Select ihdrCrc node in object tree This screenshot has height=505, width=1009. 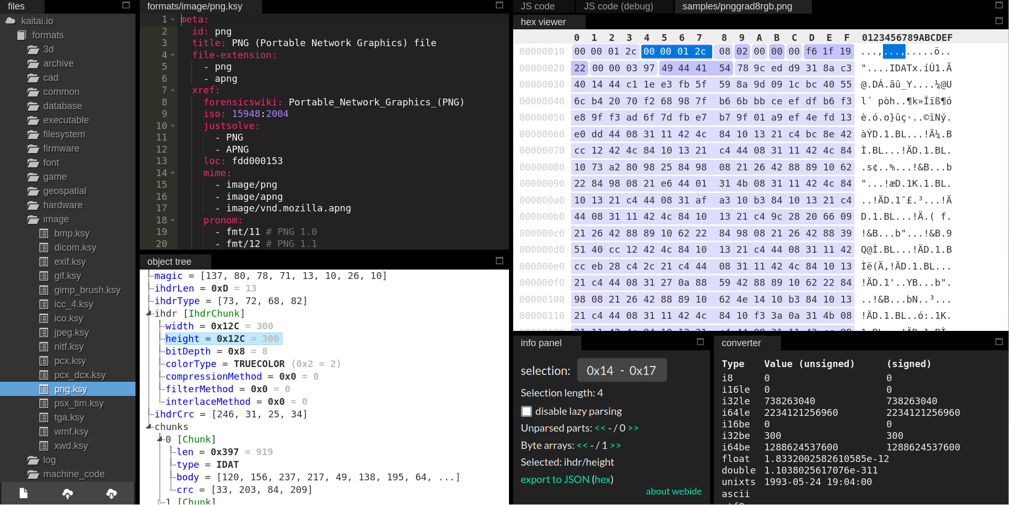(x=231, y=414)
